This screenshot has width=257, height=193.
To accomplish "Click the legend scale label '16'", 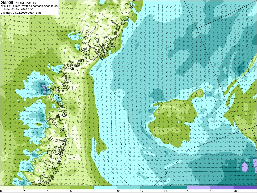I will tap(188, 191).
